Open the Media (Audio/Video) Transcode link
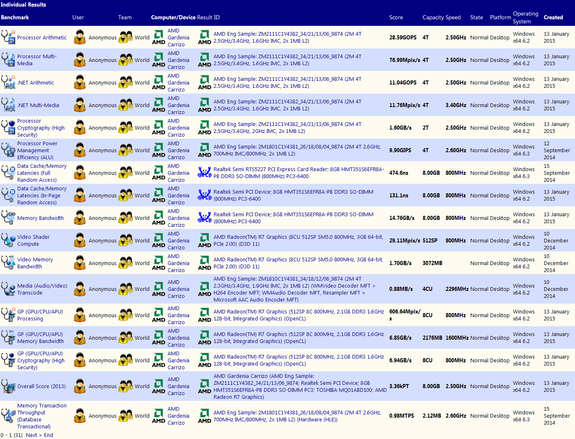Image resolution: width=575 pixels, height=439 pixels. point(42,289)
